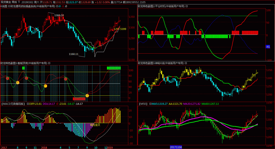Click the red bottom signal bar in 智能顶底

coord(79,99)
